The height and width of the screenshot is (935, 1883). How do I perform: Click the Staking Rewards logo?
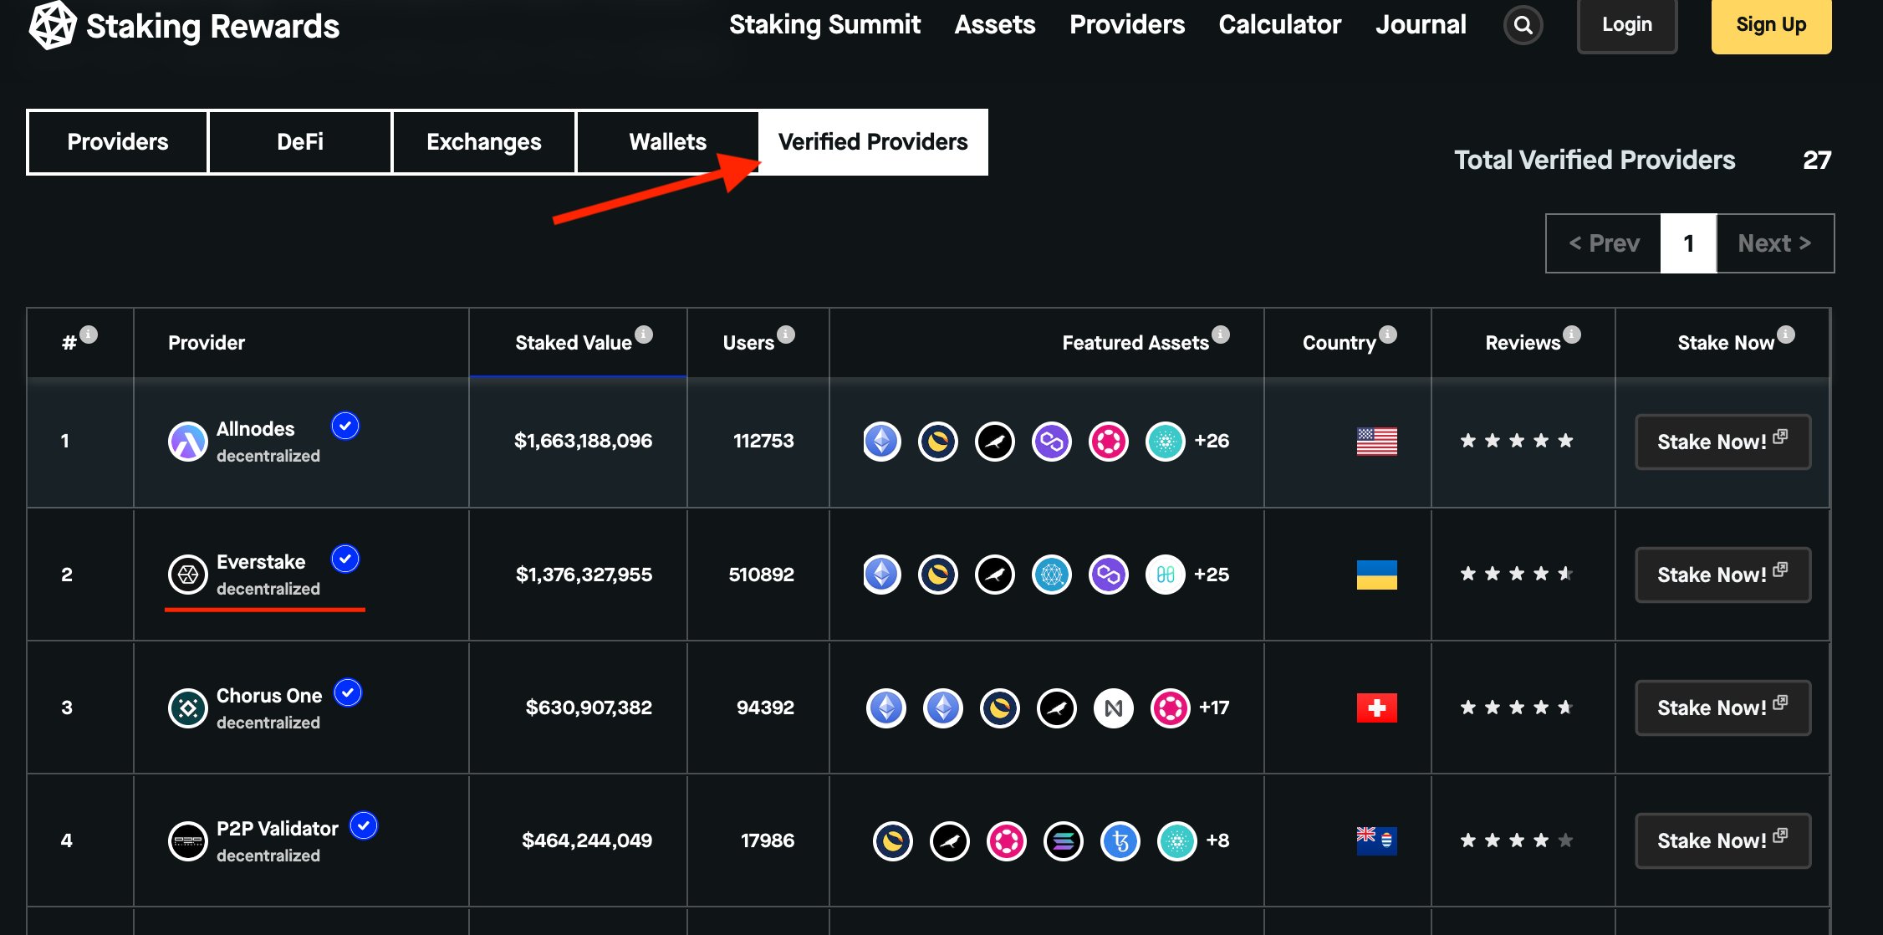[x=186, y=25]
